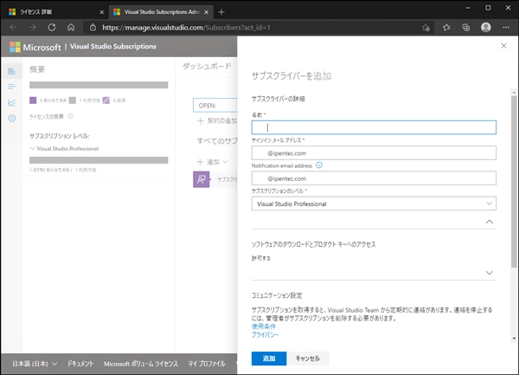The image size is (519, 375).
Task: Click 契約の追加 on the dashboard
Action: pyautogui.click(x=217, y=121)
